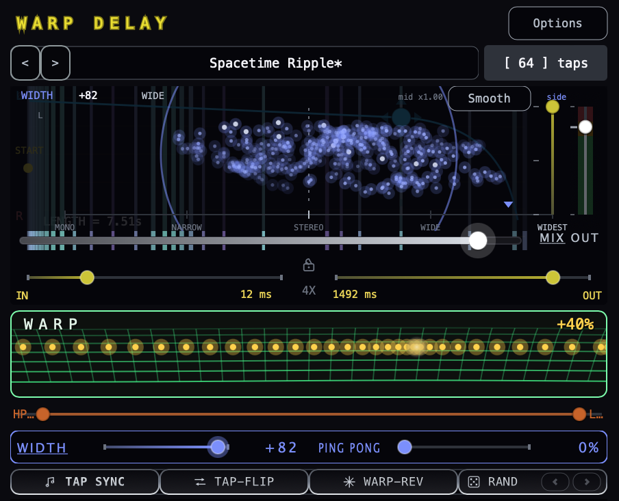The width and height of the screenshot is (619, 501).
Task: Toggle the lock icon between In and Out
Action: [x=309, y=265]
